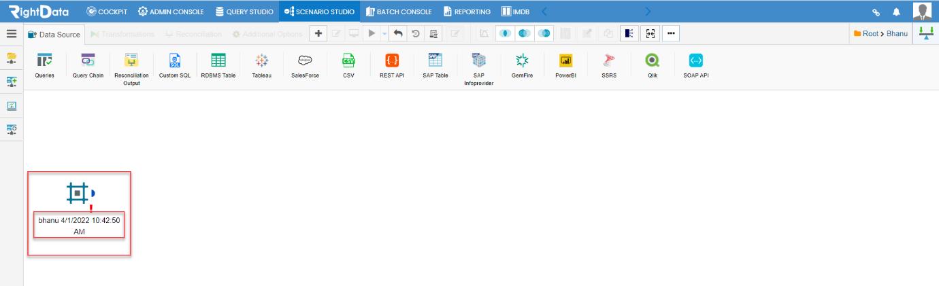Select the right join Venn icon
The width and height of the screenshot is (939, 286).
click(x=544, y=34)
